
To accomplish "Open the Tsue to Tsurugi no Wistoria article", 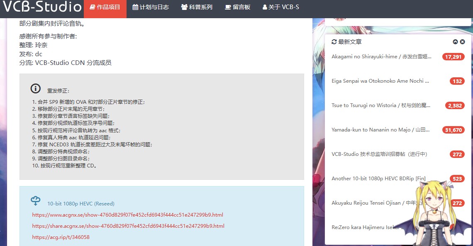I will tap(381, 105).
